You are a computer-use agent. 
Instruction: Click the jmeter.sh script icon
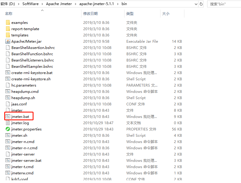8,136
